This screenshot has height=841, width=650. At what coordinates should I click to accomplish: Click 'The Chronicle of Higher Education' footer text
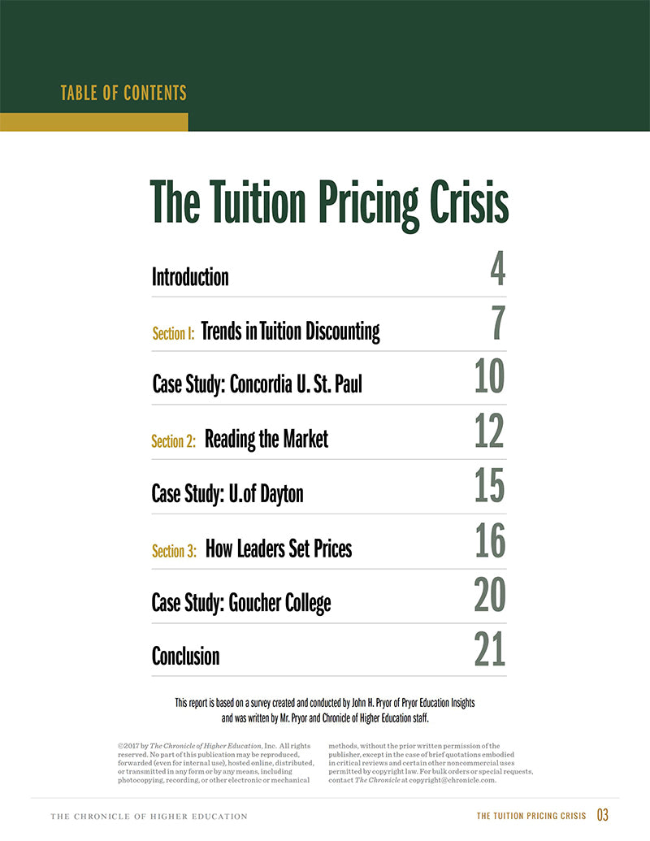149,816
